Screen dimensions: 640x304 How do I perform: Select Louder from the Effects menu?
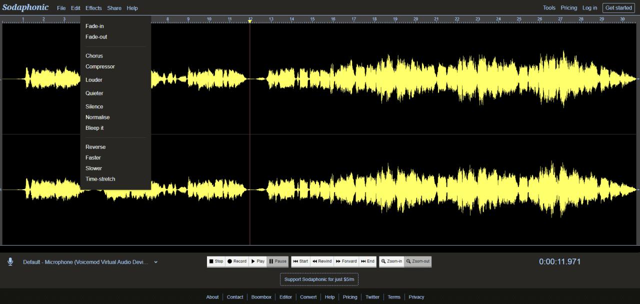[x=94, y=80]
